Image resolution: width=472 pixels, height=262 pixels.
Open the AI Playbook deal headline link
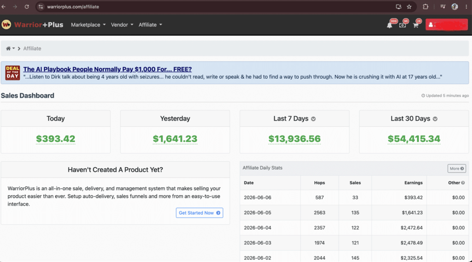107,69
